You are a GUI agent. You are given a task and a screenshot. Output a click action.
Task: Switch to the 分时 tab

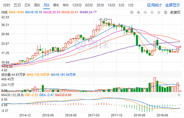click(7, 5)
